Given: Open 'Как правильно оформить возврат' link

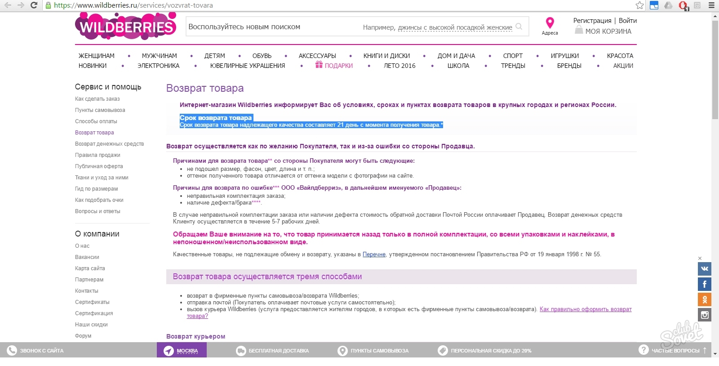Looking at the screenshot, I should pyautogui.click(x=586, y=309).
